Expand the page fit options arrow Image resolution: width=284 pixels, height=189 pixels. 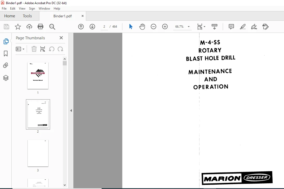point(204,27)
